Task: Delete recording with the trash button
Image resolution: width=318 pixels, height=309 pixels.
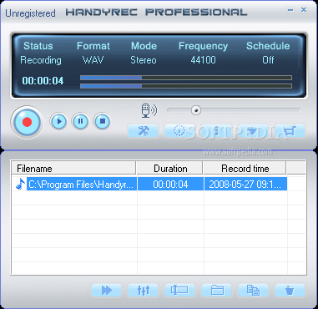Action: [290, 290]
